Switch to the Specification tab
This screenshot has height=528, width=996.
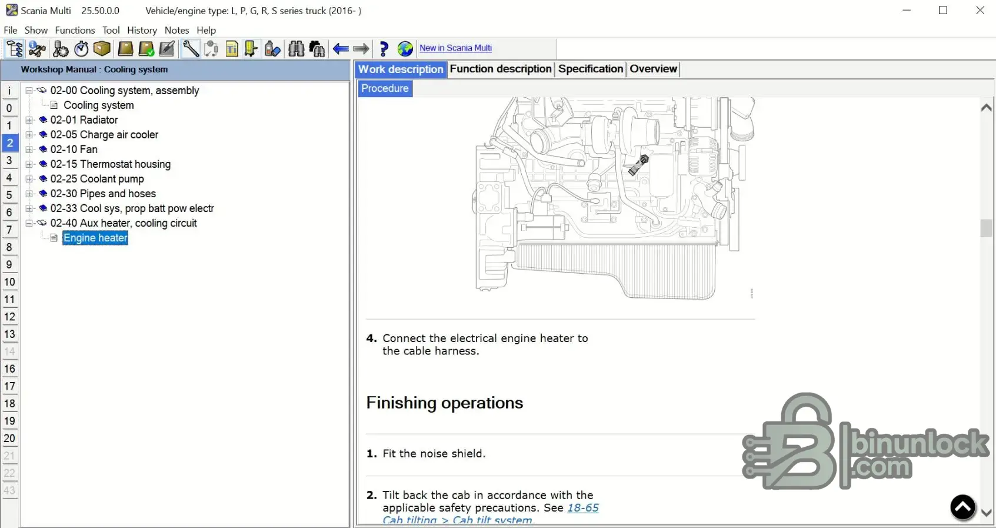click(x=591, y=69)
